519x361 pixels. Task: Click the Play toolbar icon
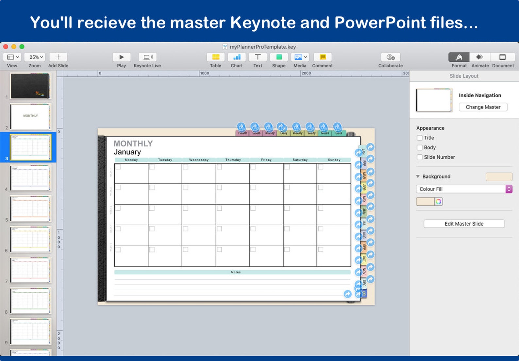(x=122, y=57)
